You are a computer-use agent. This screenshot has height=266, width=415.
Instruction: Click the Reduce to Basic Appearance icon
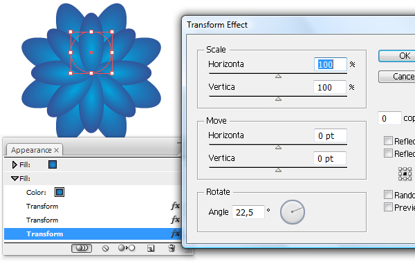[x=127, y=248]
